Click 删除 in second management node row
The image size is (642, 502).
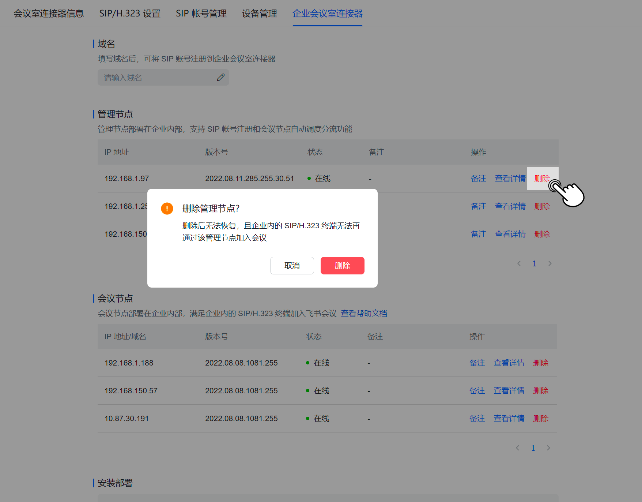(x=542, y=206)
